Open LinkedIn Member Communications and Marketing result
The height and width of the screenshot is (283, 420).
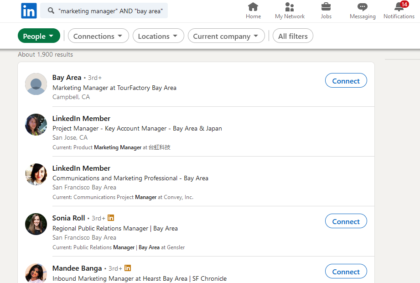pos(81,168)
